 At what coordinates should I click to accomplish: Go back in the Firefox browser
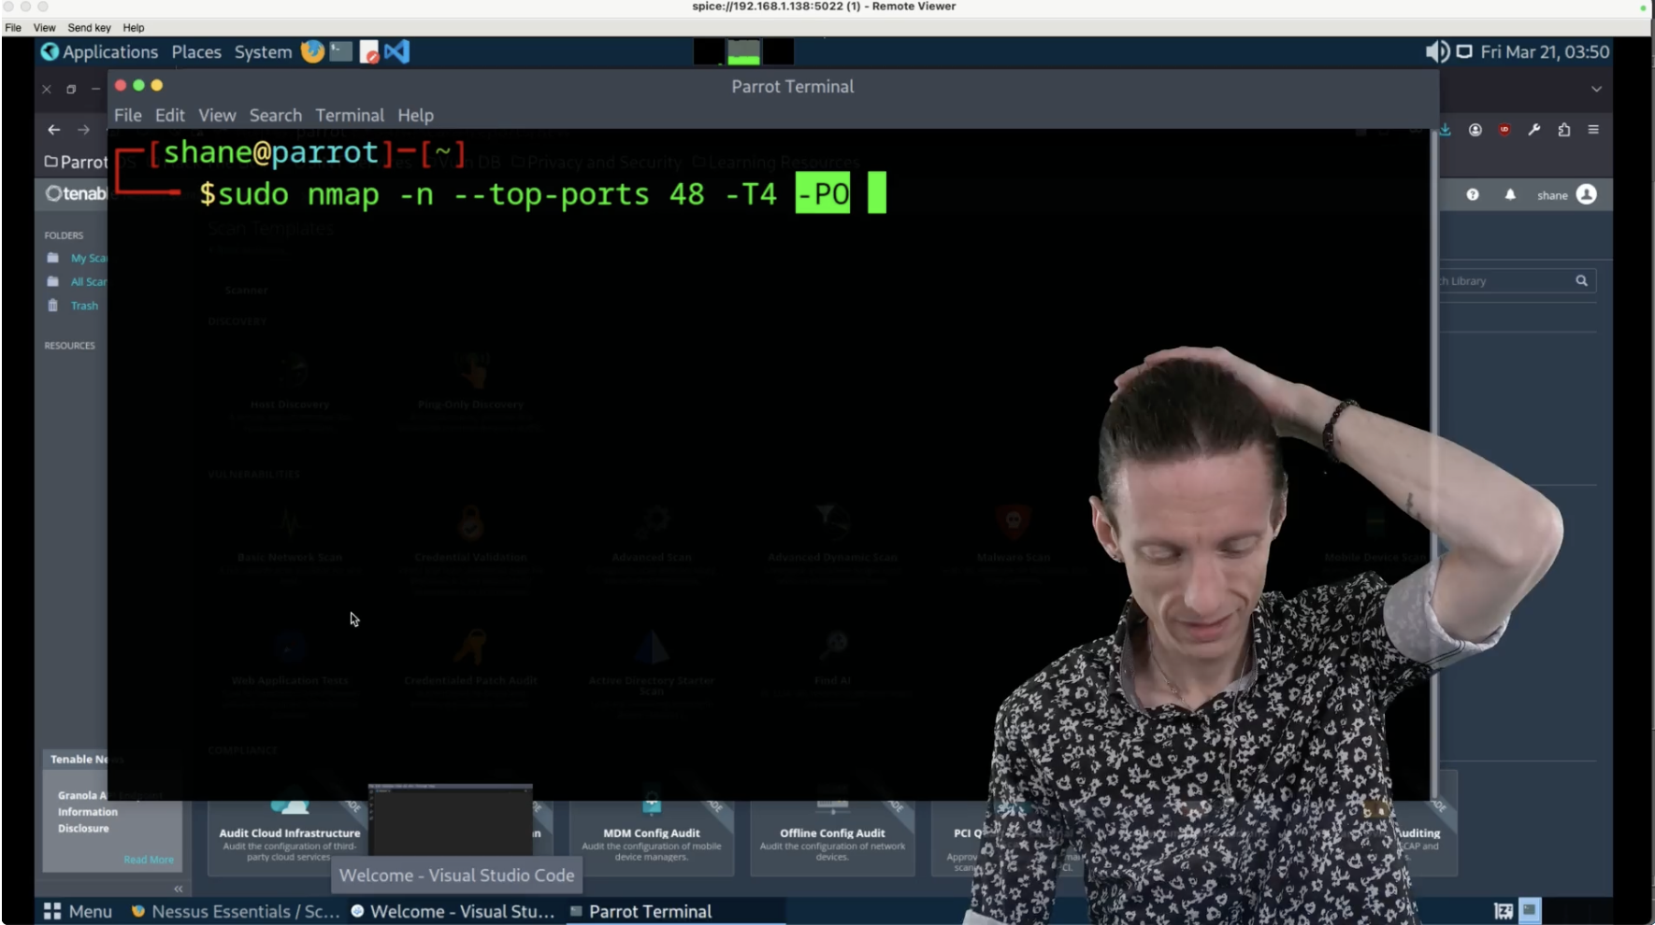point(53,130)
